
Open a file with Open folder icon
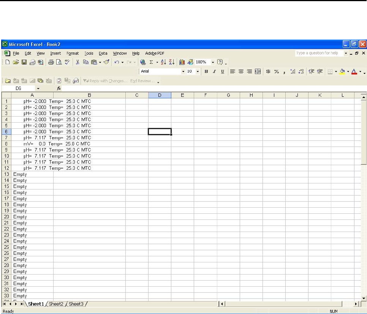pyautogui.click(x=16, y=62)
